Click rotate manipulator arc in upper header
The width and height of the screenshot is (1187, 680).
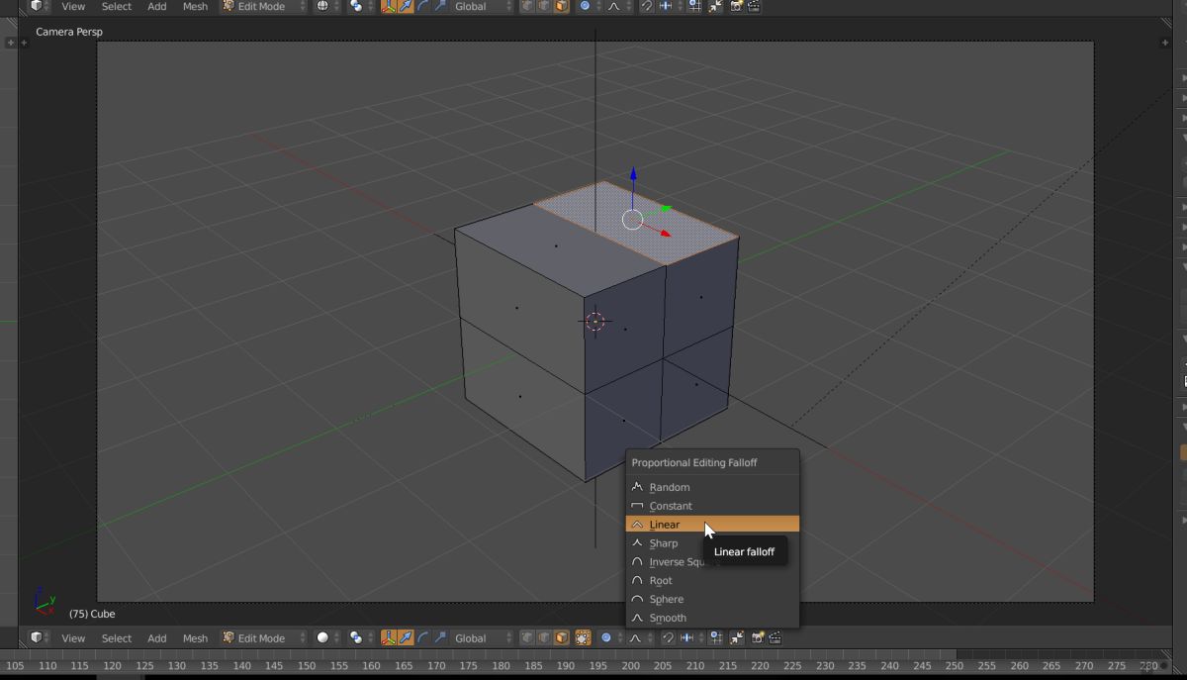coord(423,6)
